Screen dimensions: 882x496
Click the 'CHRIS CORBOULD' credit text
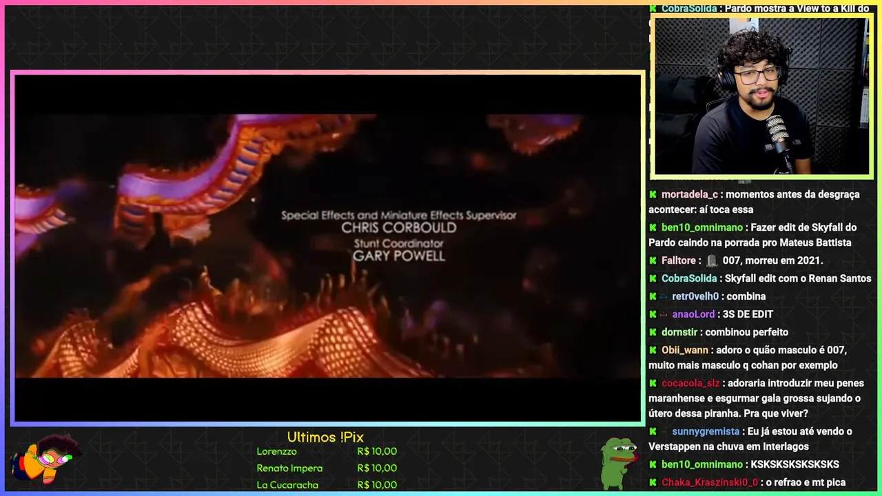click(399, 228)
